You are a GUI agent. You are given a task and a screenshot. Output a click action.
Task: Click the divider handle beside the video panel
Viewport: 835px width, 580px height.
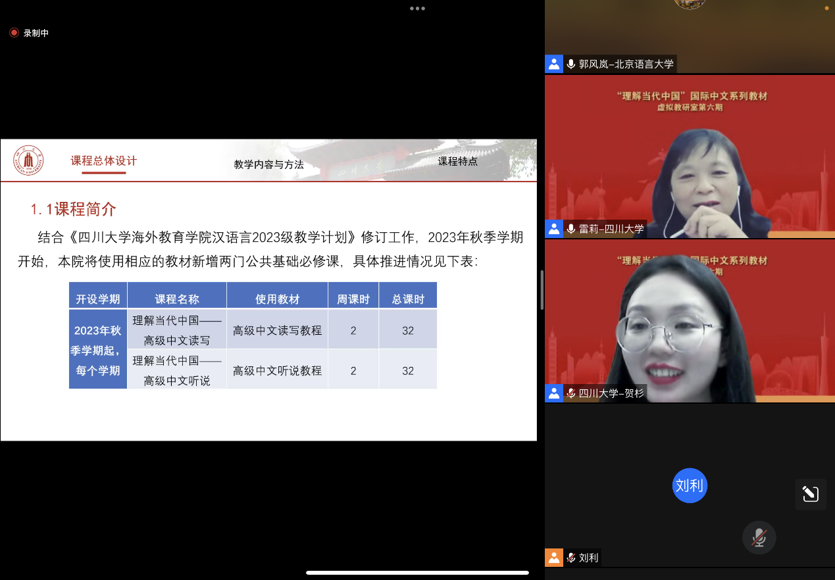542,289
